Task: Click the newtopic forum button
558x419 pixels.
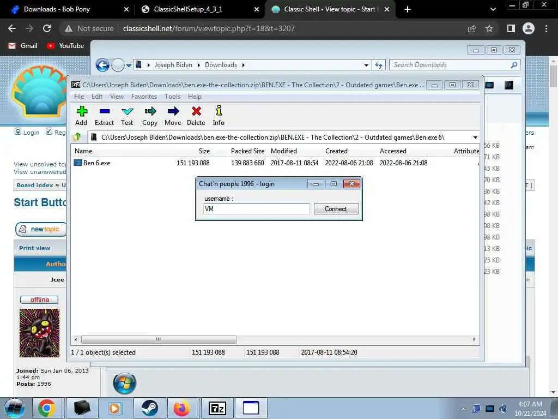Action: (41, 229)
